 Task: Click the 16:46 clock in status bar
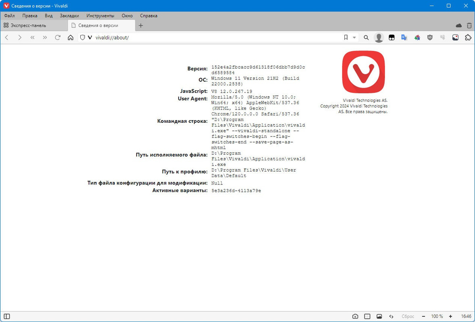pyautogui.click(x=466, y=316)
